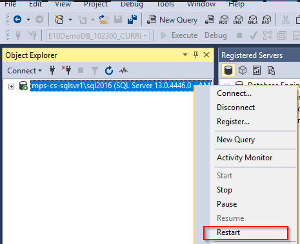The width and height of the screenshot is (300, 244).
Task: Click the Save icon
Action: (x=118, y=19)
